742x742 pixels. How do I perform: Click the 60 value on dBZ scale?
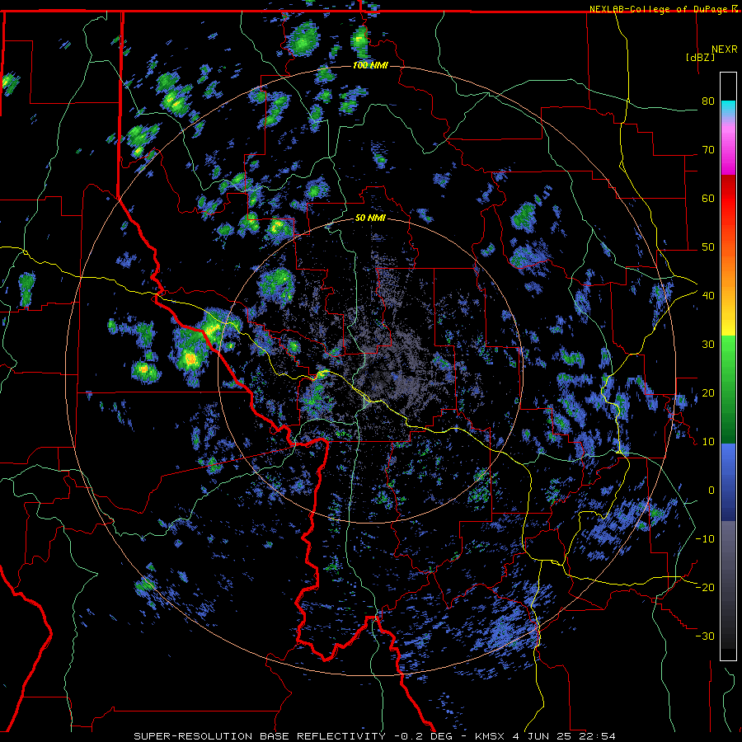(x=708, y=198)
